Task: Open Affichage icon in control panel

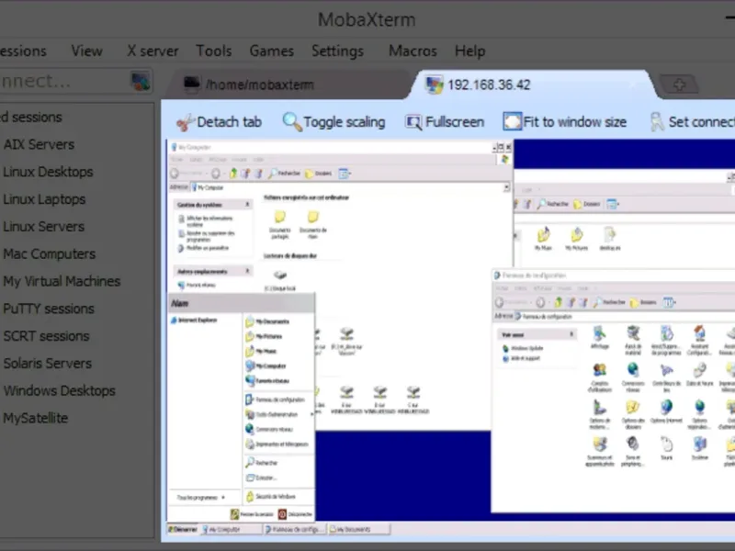Action: [x=600, y=337]
